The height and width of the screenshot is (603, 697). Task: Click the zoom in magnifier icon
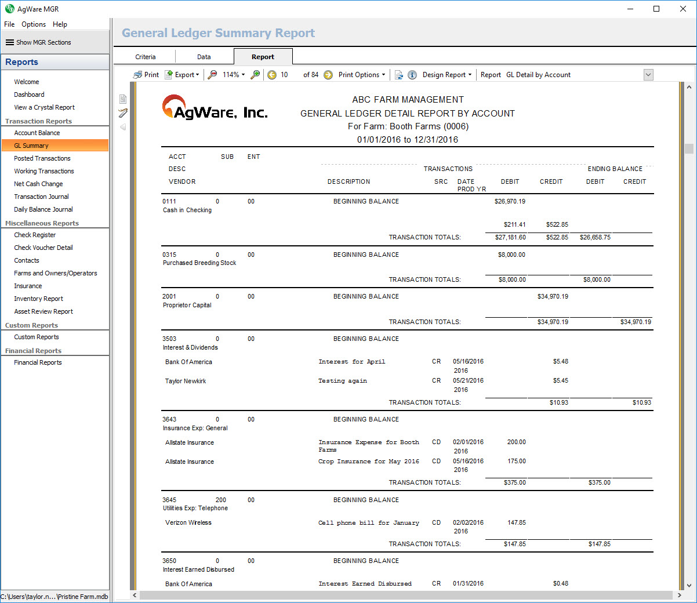tap(255, 75)
